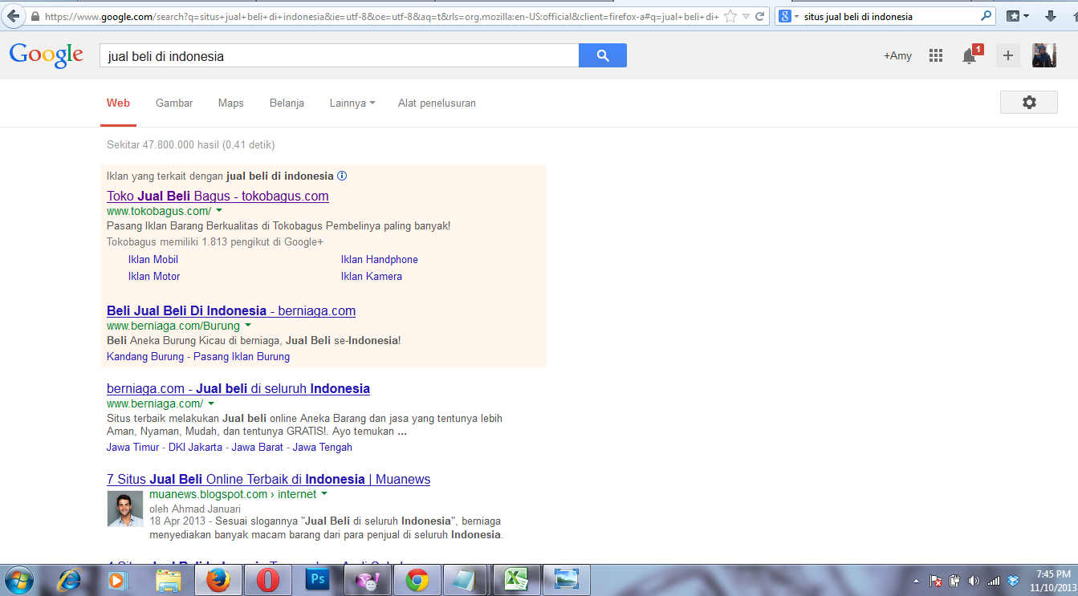Open search settings gear
This screenshot has height=596, width=1078.
[x=1029, y=103]
